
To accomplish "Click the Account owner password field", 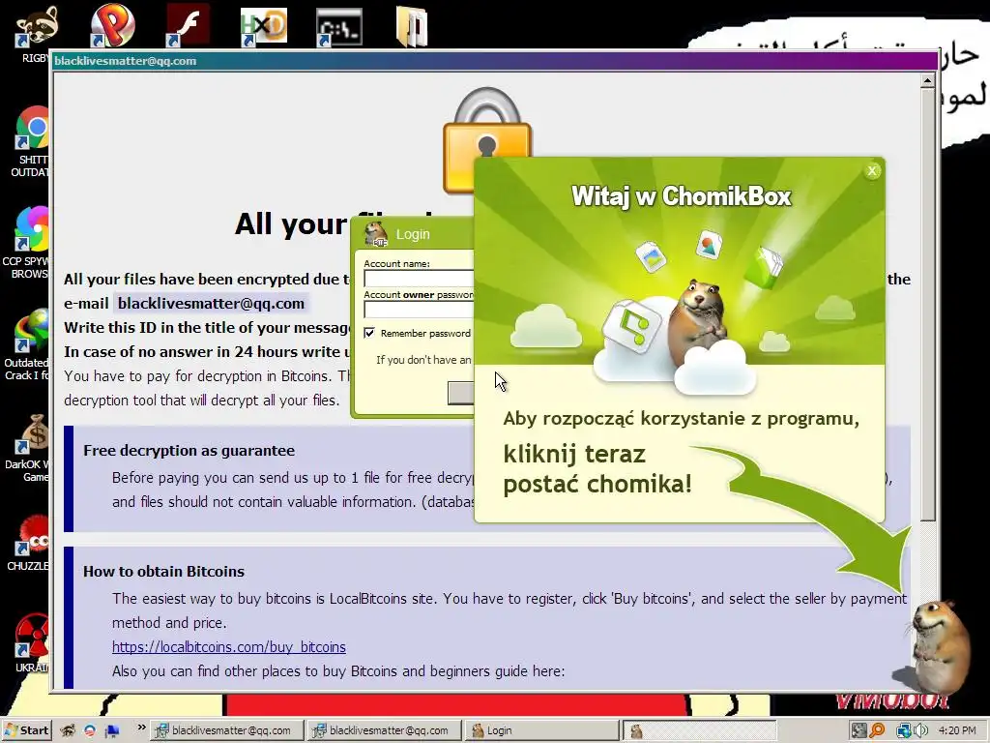I will pyautogui.click(x=419, y=309).
